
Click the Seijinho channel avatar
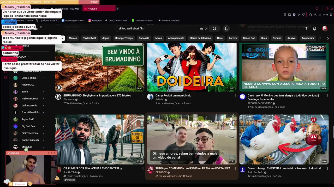click(150, 97)
